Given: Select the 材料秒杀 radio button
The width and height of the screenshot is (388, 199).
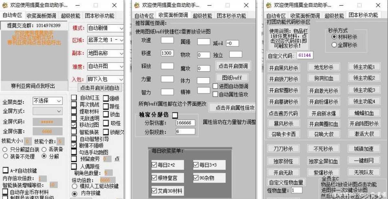Looking at the screenshot, I should [334, 37].
